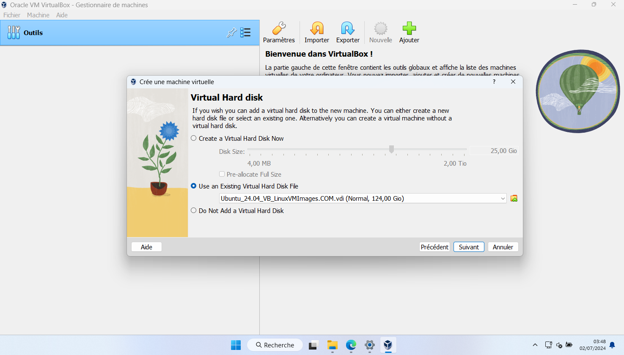The image size is (624, 355).
Task: Click network status tray icon
Action: [548, 345]
